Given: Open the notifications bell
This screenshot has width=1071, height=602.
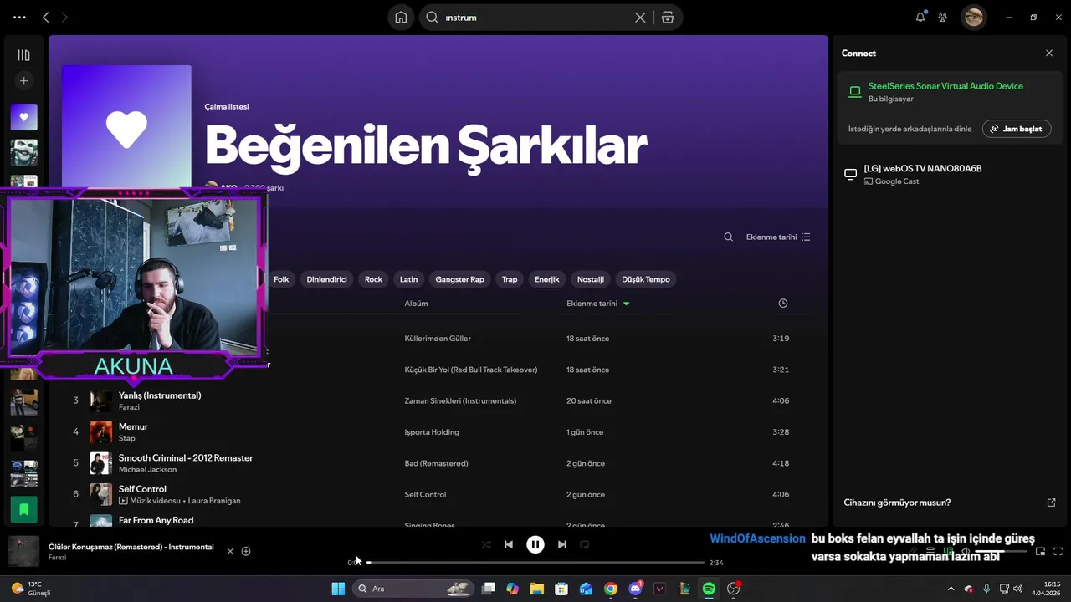Looking at the screenshot, I should 920,17.
